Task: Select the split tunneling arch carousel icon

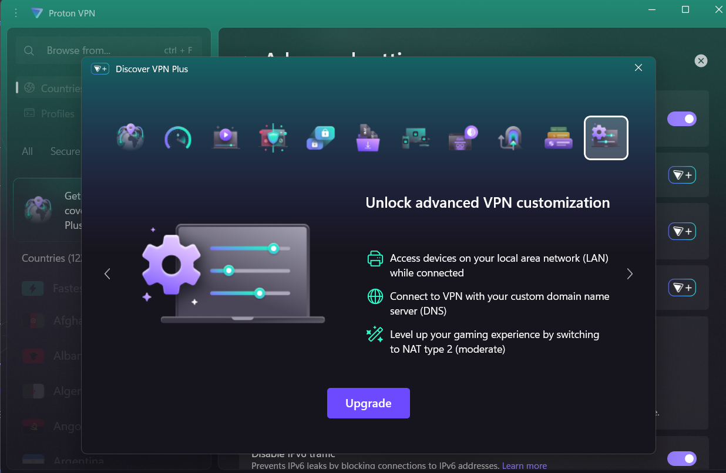Action: pyautogui.click(x=511, y=138)
